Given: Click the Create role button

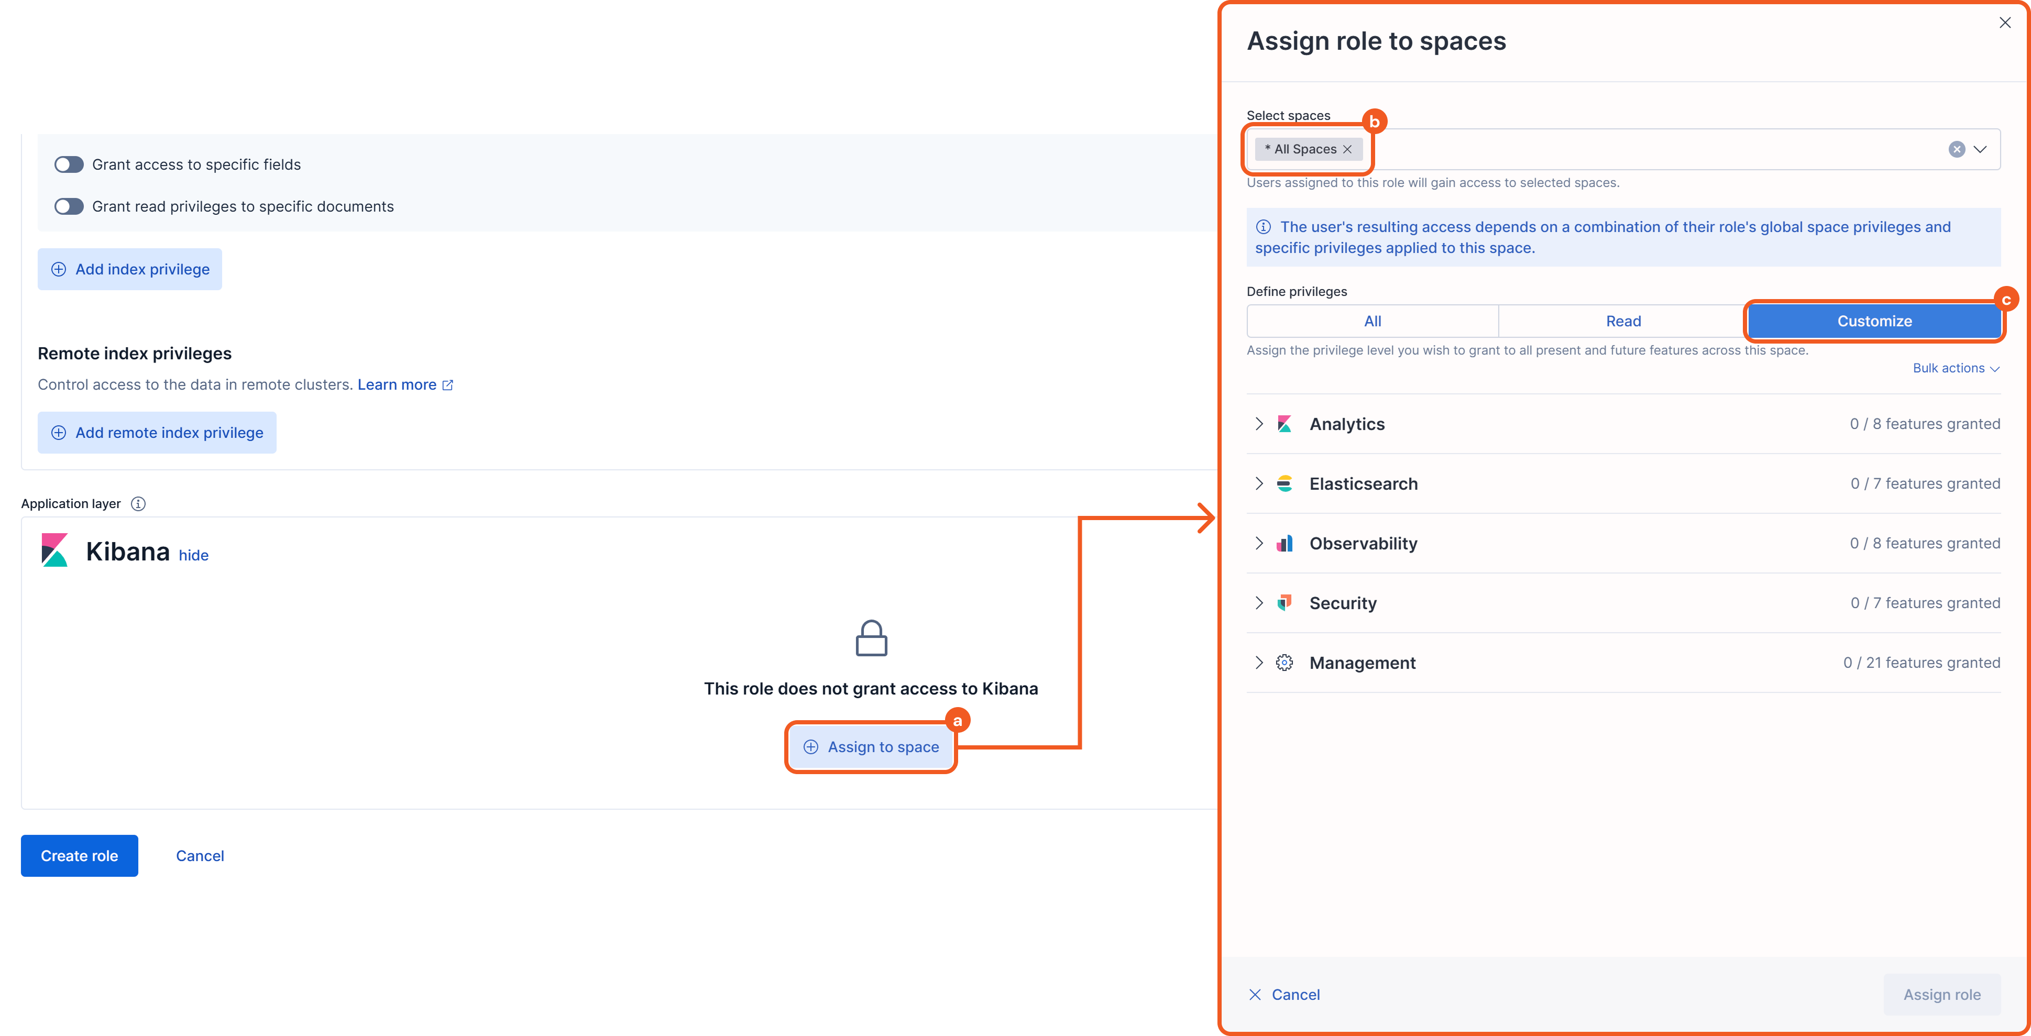Looking at the screenshot, I should click(79, 855).
